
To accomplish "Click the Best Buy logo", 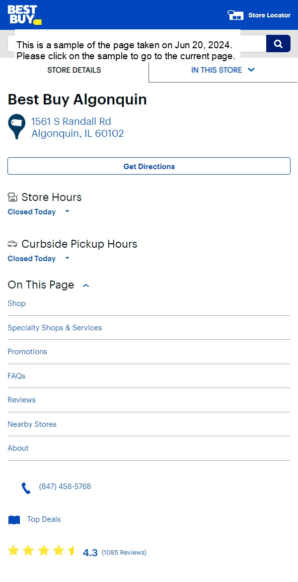I will pyautogui.click(x=24, y=15).
